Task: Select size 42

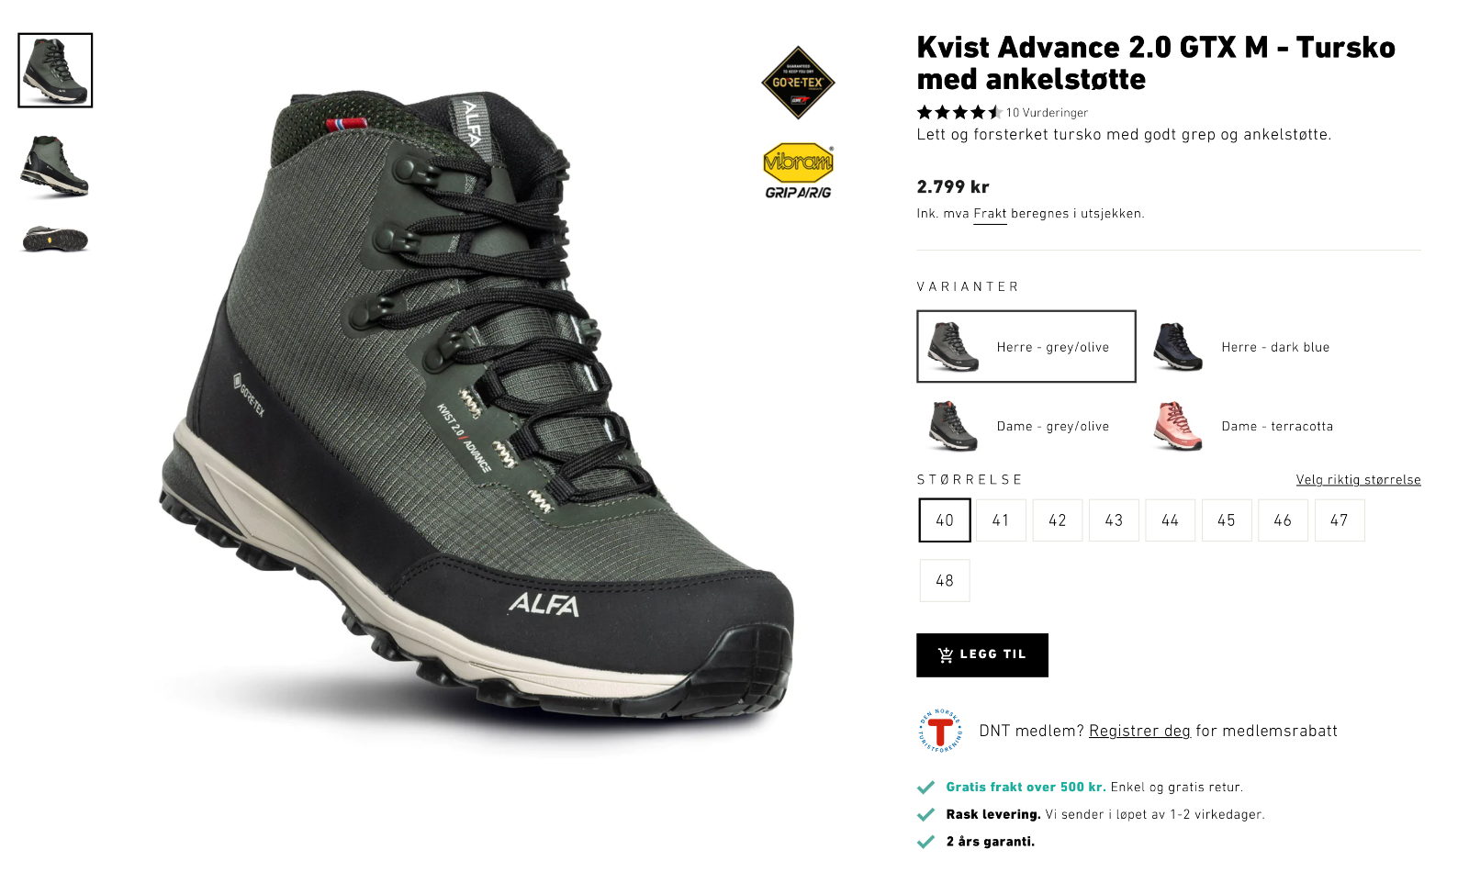Action: click(x=1058, y=520)
